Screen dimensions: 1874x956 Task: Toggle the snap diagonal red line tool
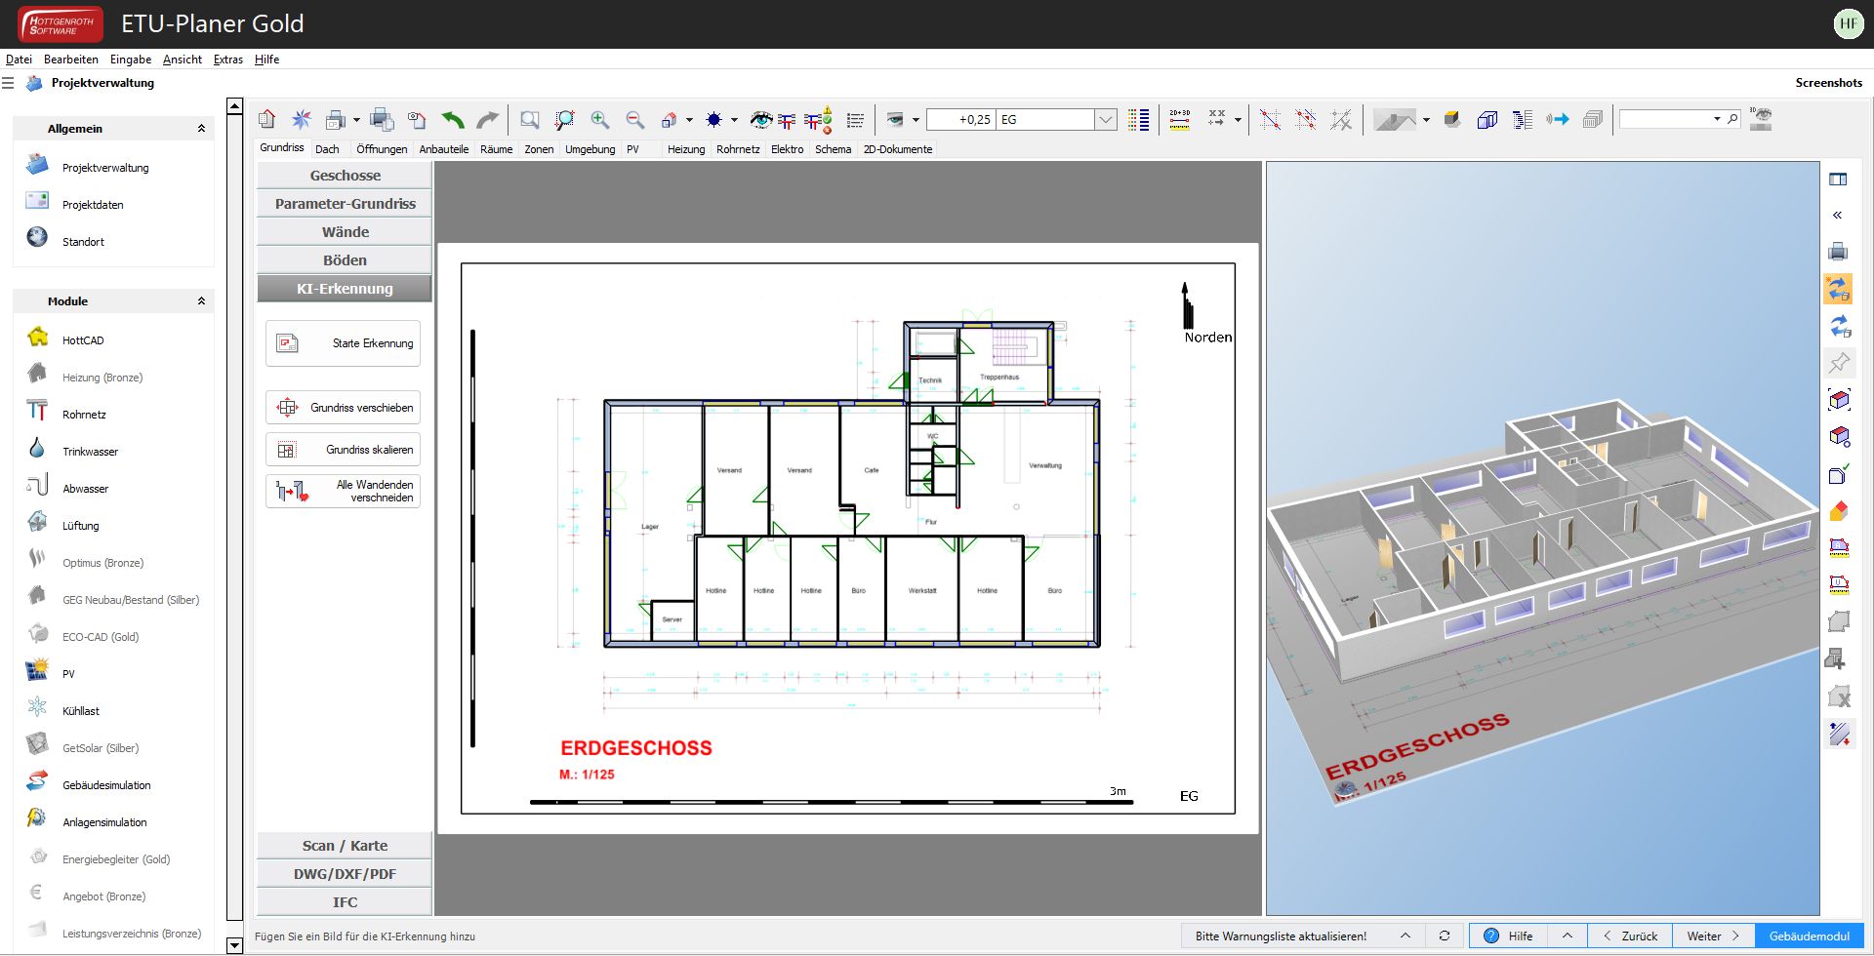tap(1270, 120)
